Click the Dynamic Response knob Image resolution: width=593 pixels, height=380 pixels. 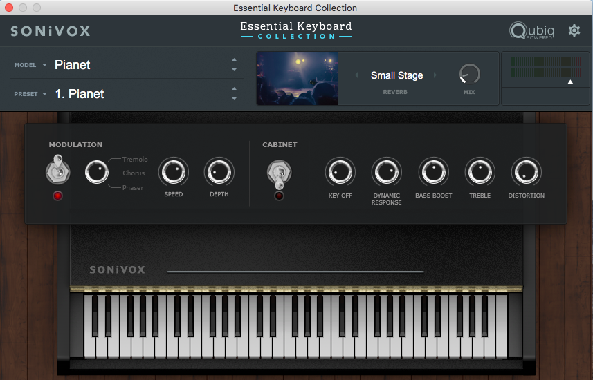click(x=386, y=171)
